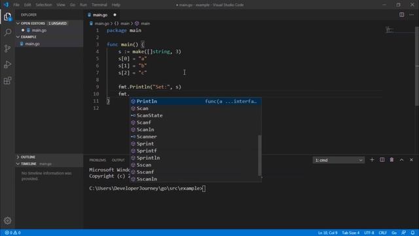Kill the terminal with trash icon
419x236 pixels.
coord(392,160)
